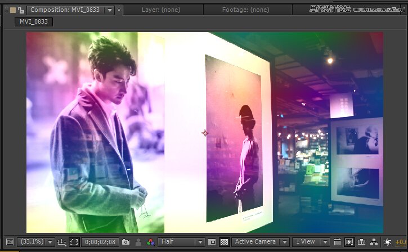Click the Reset Exposure aperture icon
The image size is (408, 252).
(387, 242)
